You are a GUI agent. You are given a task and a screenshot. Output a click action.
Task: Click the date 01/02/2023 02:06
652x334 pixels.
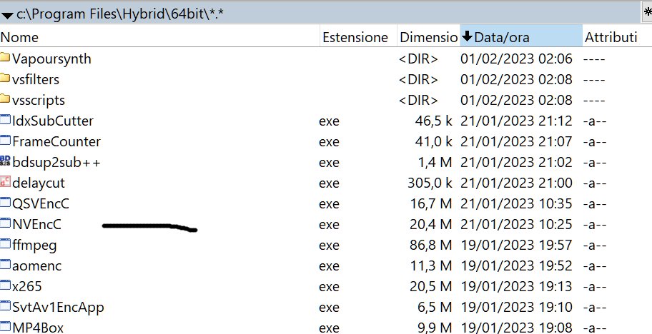[x=516, y=59]
